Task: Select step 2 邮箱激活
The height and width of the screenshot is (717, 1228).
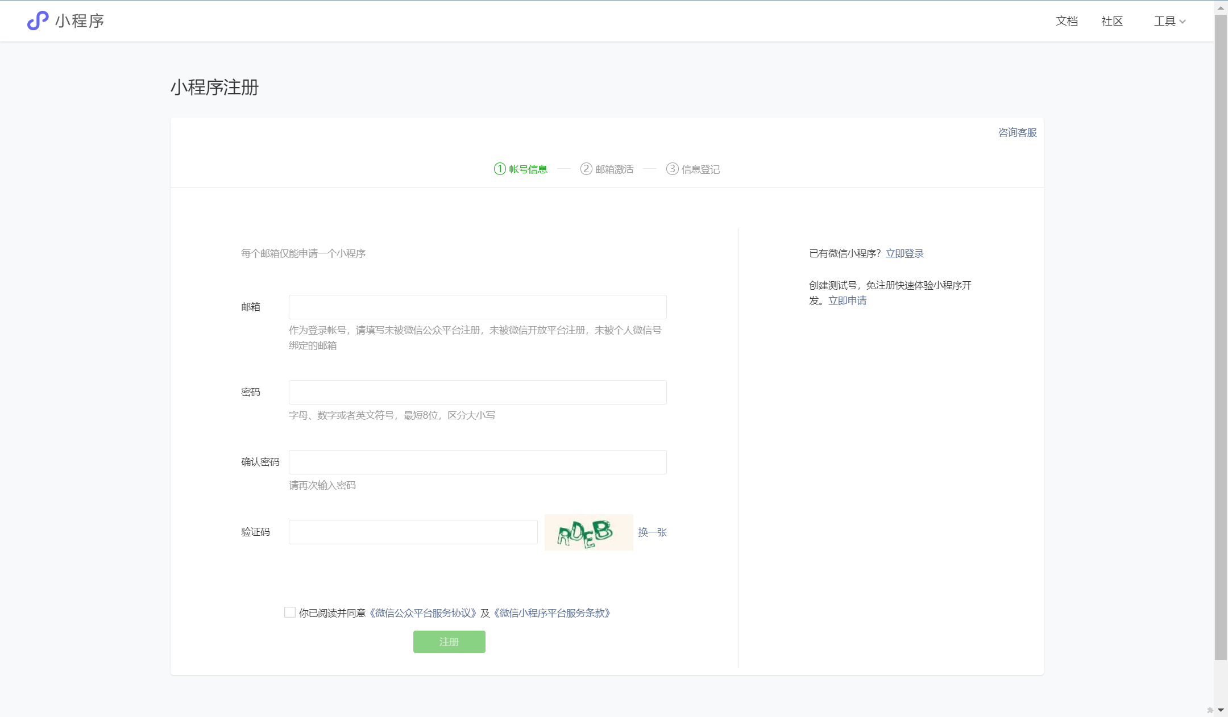Action: (607, 169)
